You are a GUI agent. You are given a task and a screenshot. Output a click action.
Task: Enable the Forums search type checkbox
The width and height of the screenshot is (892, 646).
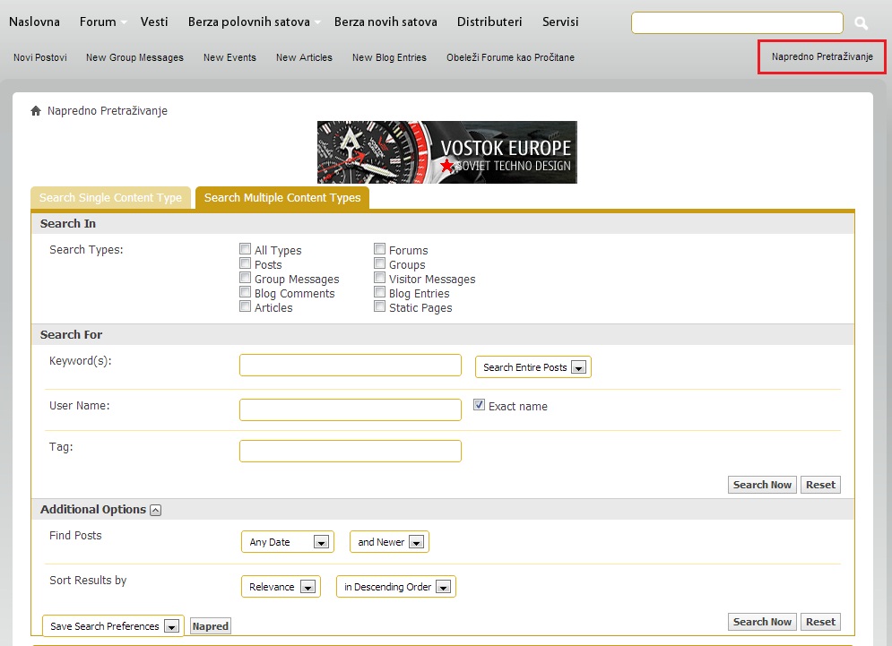(380, 250)
